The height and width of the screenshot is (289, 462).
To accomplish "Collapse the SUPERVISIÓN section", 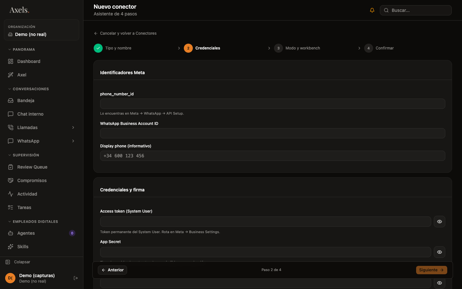I will coord(23,155).
